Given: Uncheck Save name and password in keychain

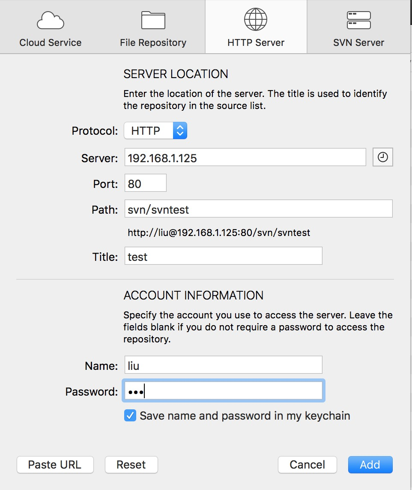Looking at the screenshot, I should [130, 416].
